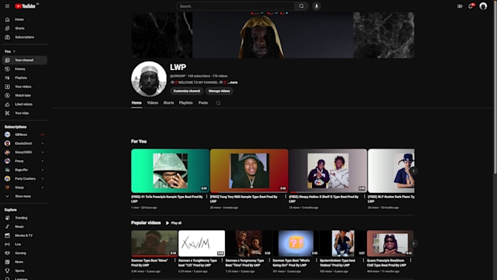Open options for Sleepy Hallow X Sheff G video
Screen dimensions: 497x280
point(365,197)
